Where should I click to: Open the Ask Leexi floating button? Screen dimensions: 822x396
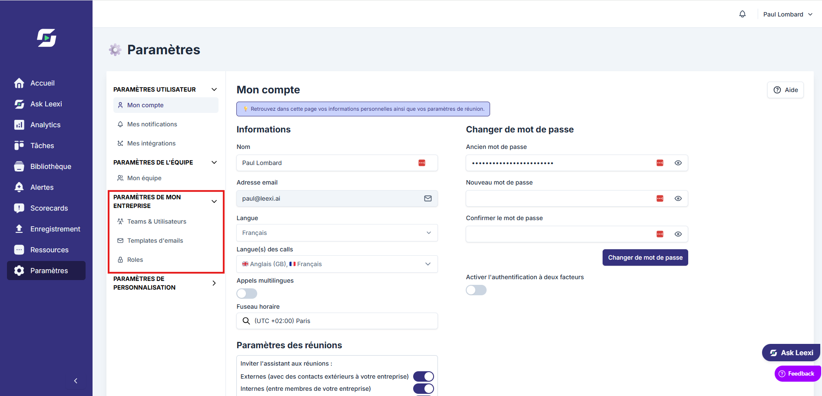791,353
